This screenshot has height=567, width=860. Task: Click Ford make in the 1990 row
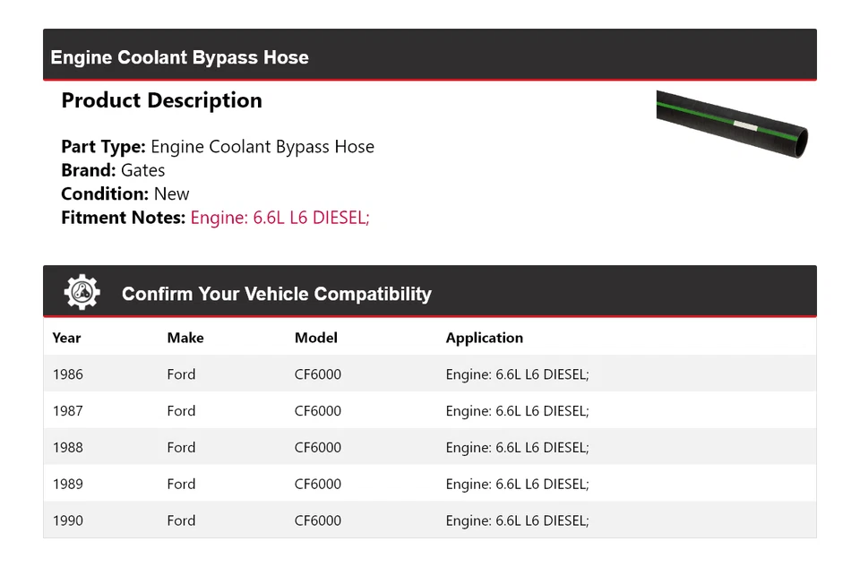[181, 520]
